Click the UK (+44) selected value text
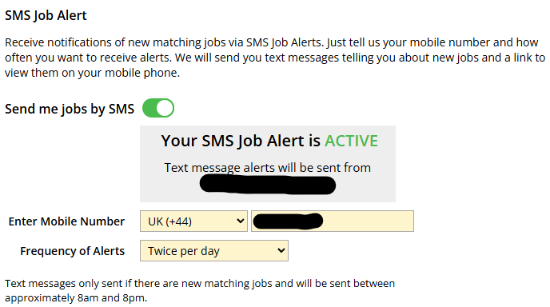The width and height of the screenshot is (550, 307). 169,221
